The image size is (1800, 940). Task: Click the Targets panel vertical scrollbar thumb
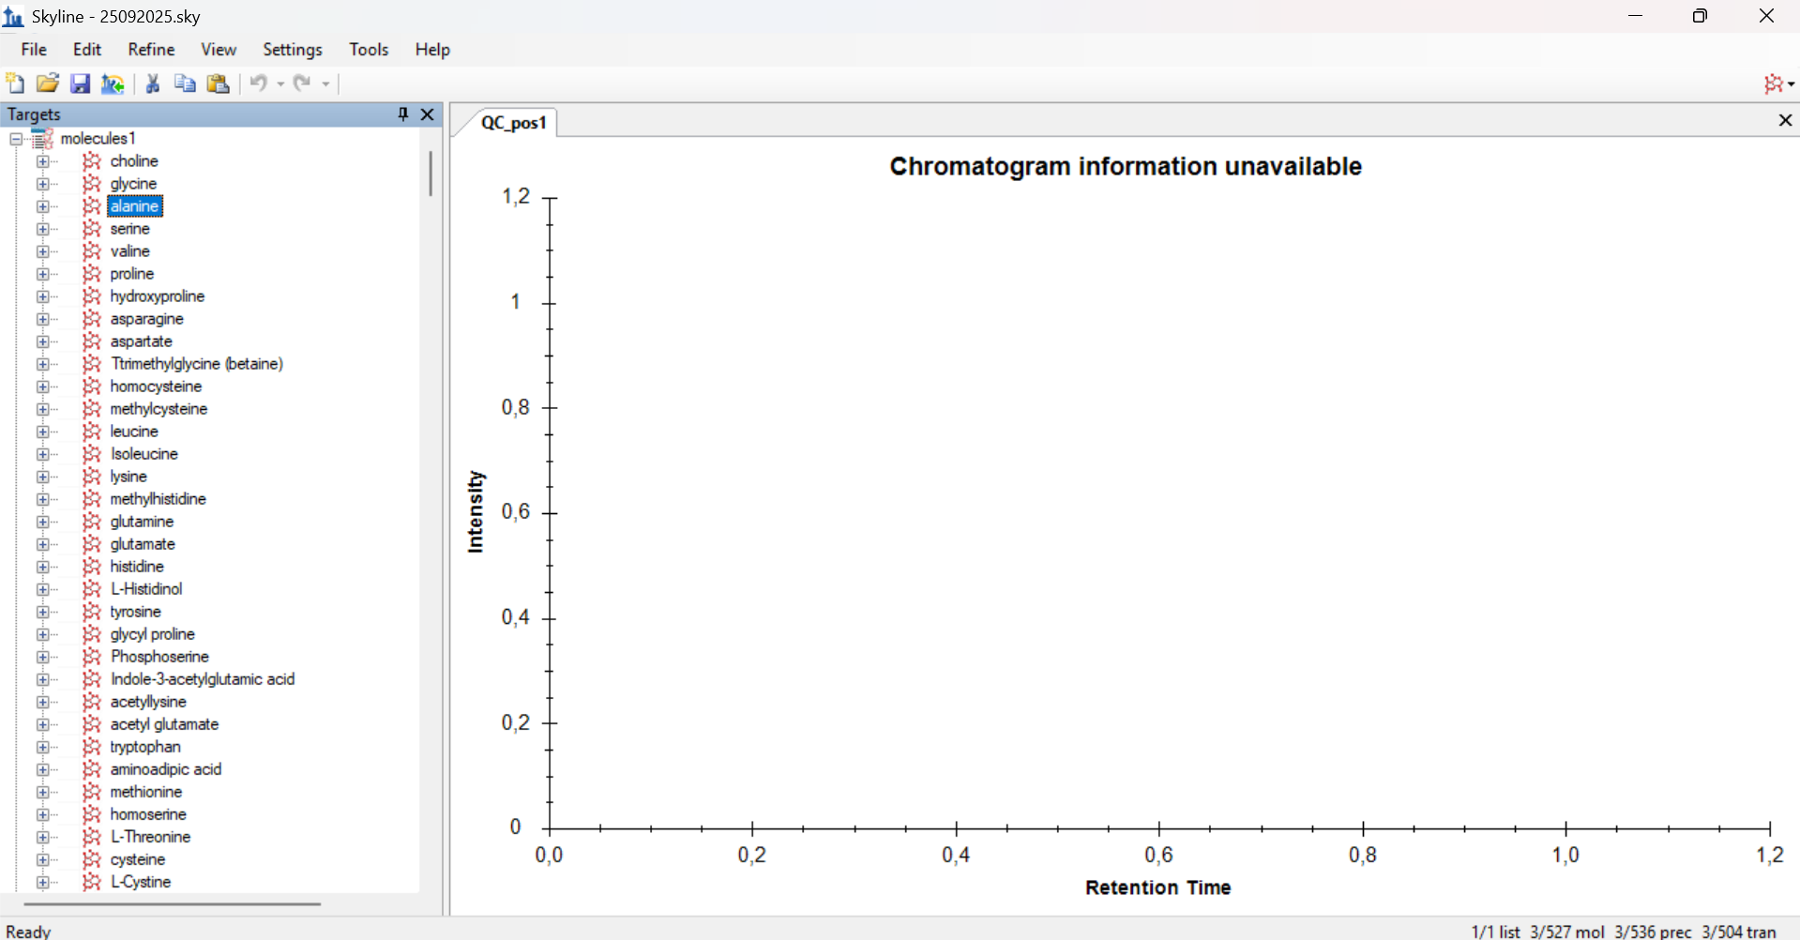[x=431, y=174]
